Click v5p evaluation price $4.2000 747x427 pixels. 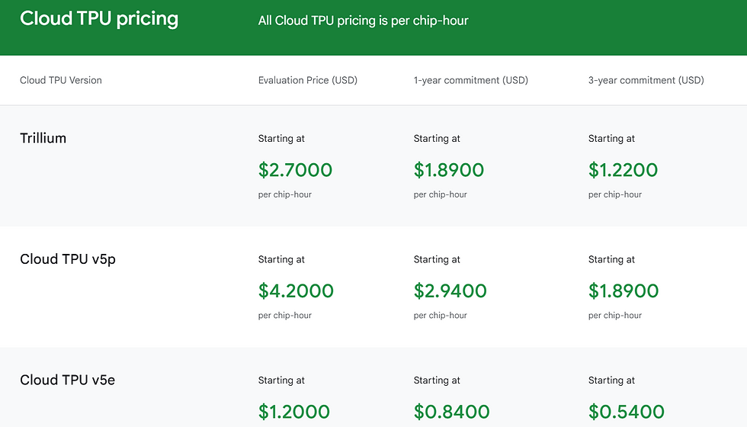(296, 291)
